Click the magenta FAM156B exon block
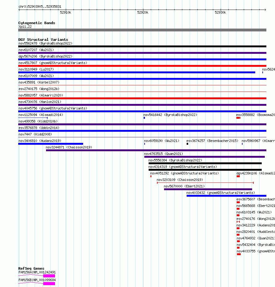 point(49,284)
